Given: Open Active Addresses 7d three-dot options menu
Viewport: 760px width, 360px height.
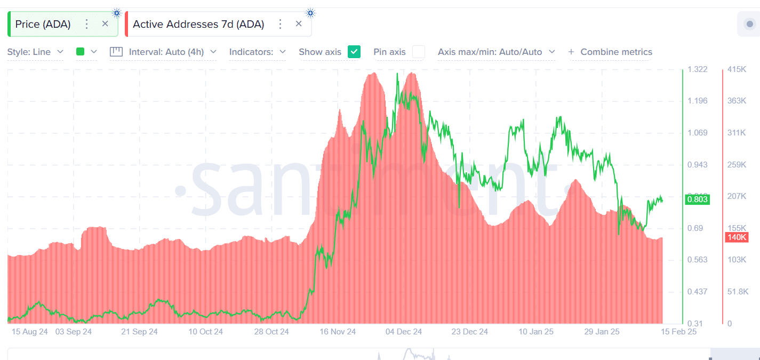Looking at the screenshot, I should coord(280,24).
